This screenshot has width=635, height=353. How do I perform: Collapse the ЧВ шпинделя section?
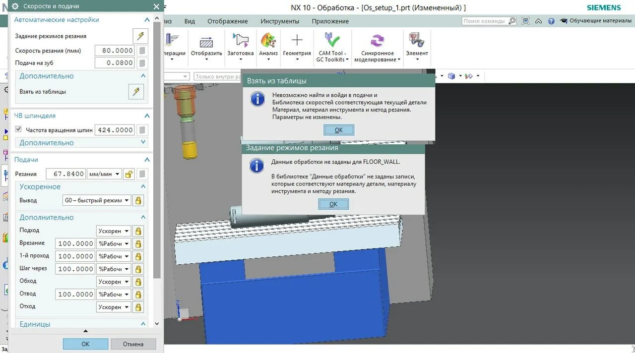(x=147, y=116)
